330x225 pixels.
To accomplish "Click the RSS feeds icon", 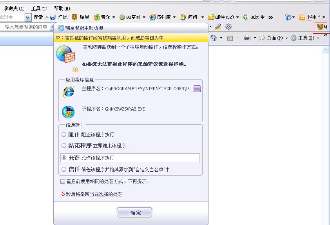I will [x=230, y=38].
